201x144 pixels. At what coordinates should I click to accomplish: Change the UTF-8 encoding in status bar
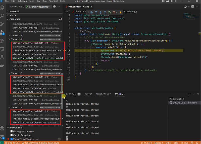(168, 143)
